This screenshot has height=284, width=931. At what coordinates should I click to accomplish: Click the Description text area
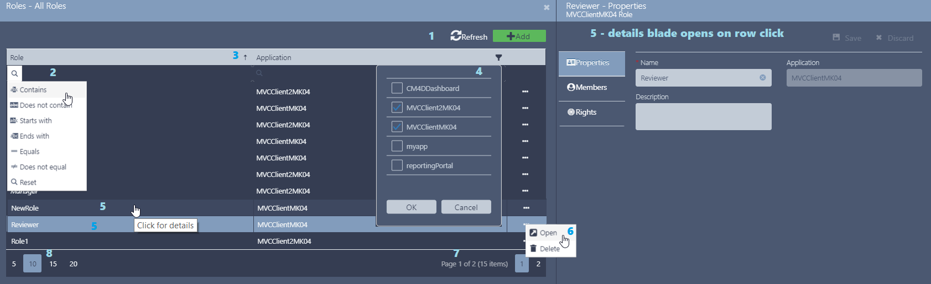[703, 117]
